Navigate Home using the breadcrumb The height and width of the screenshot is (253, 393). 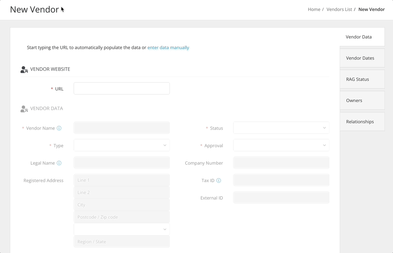coord(314,9)
